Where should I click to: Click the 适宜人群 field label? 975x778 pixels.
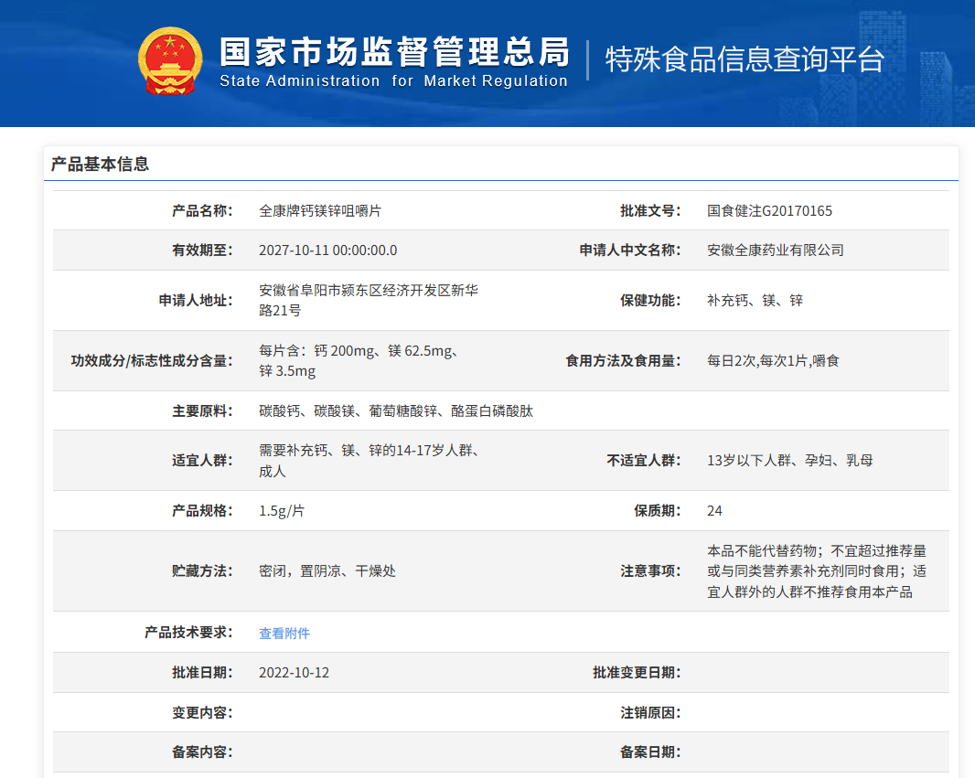[202, 461]
